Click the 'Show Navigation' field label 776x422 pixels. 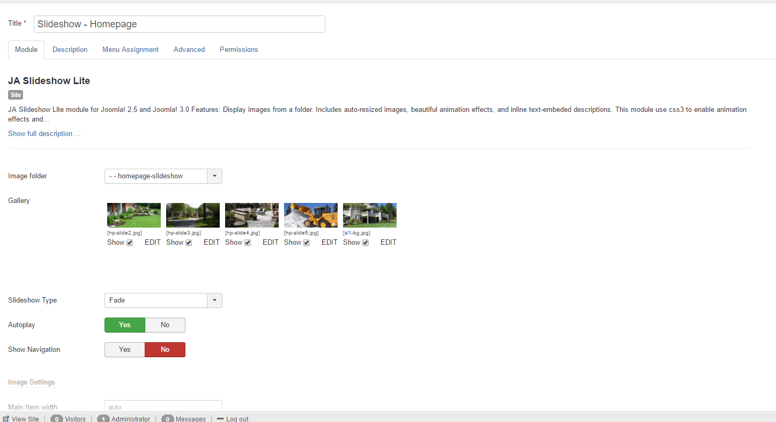click(x=34, y=350)
